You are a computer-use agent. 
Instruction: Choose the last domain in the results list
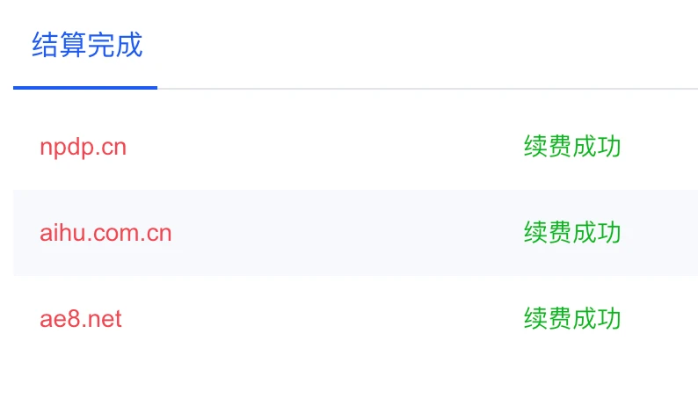[x=81, y=319]
